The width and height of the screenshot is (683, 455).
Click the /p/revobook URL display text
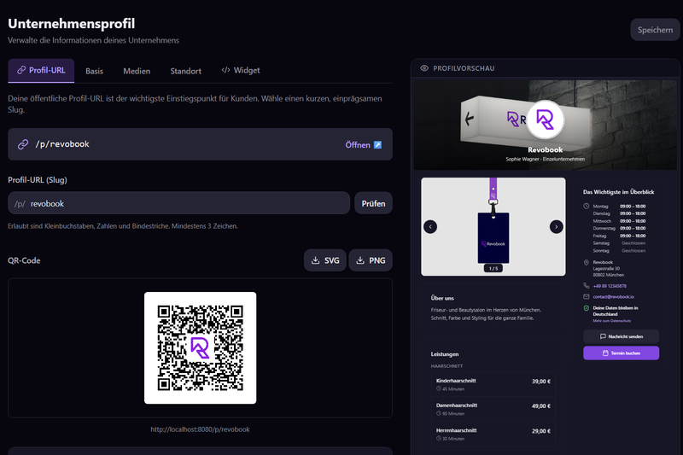62,144
